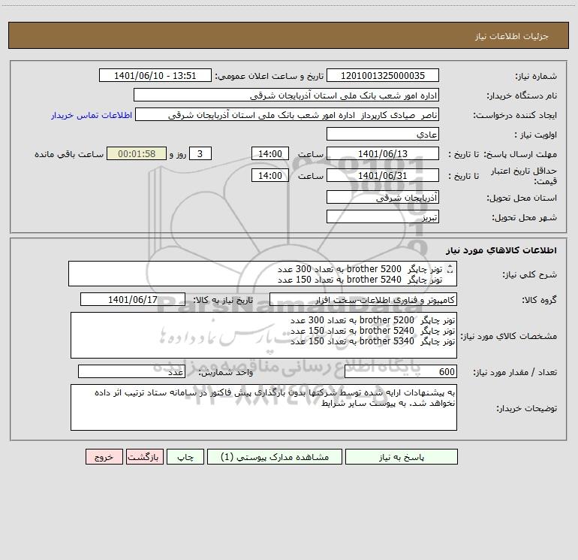This screenshot has width=578, height=560.
Task: Click the ایجاد کننده درخواست field
Action: click(x=287, y=114)
